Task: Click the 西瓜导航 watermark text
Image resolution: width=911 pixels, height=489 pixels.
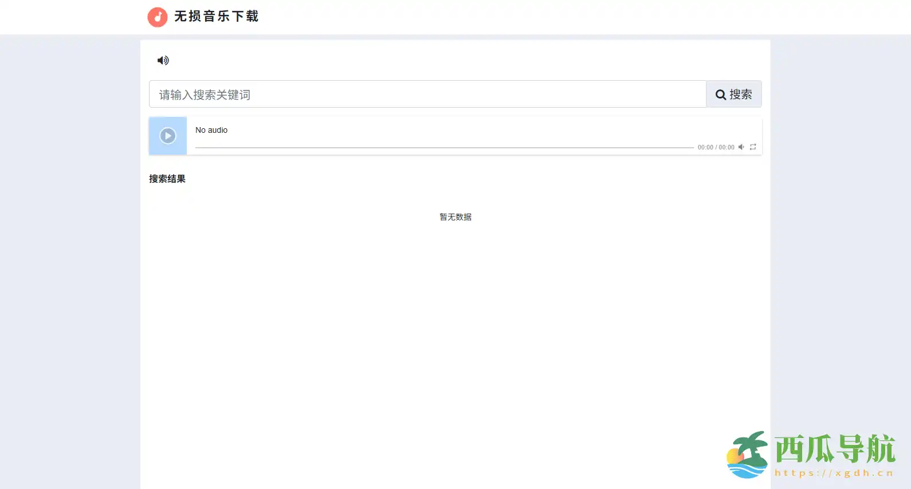Action: coord(835,449)
